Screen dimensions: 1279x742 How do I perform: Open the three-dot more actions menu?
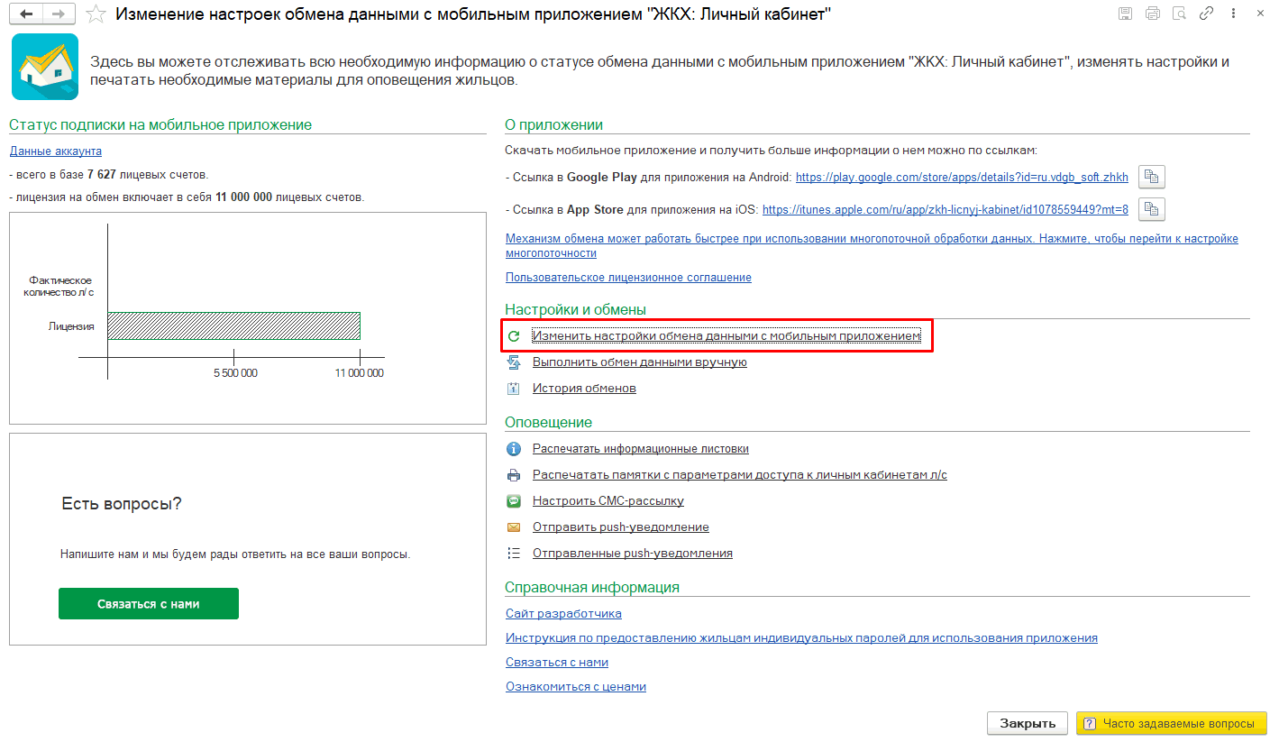click(1231, 14)
